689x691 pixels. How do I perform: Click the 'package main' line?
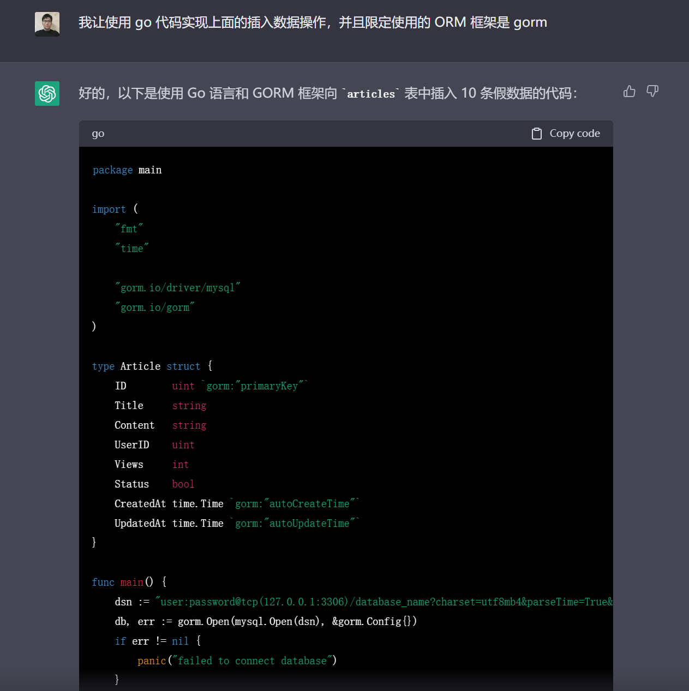(127, 170)
